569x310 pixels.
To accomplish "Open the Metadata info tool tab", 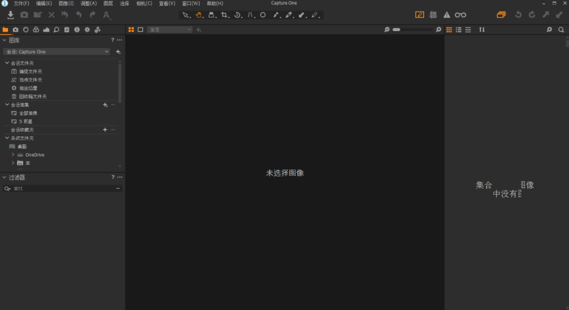I will pyautogui.click(x=77, y=29).
